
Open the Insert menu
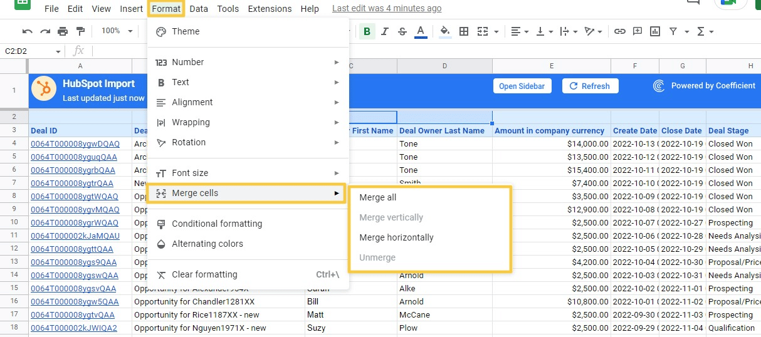click(132, 9)
